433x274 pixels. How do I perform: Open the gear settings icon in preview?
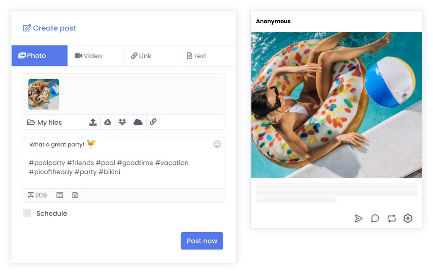pos(408,218)
